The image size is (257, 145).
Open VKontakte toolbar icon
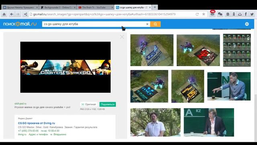[x=228, y=14]
